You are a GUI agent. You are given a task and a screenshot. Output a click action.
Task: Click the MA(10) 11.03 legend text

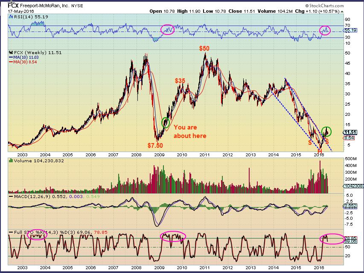pyautogui.click(x=26, y=57)
